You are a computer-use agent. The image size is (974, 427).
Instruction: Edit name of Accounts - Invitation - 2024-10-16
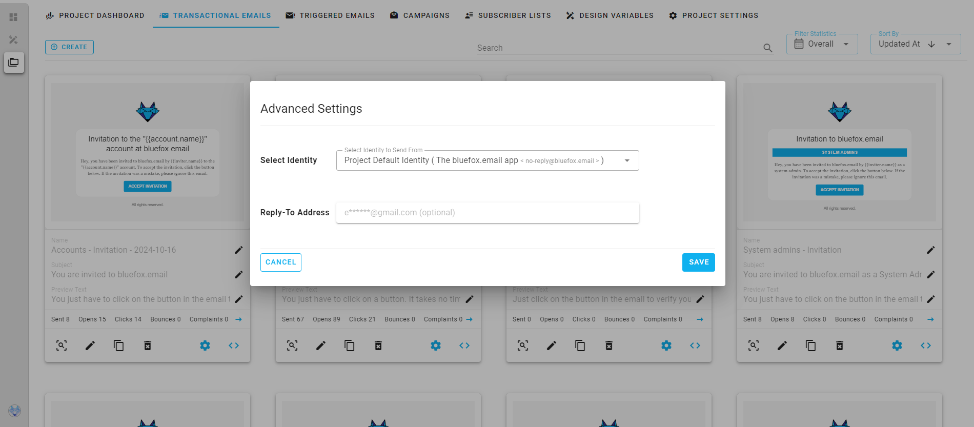[x=238, y=250]
